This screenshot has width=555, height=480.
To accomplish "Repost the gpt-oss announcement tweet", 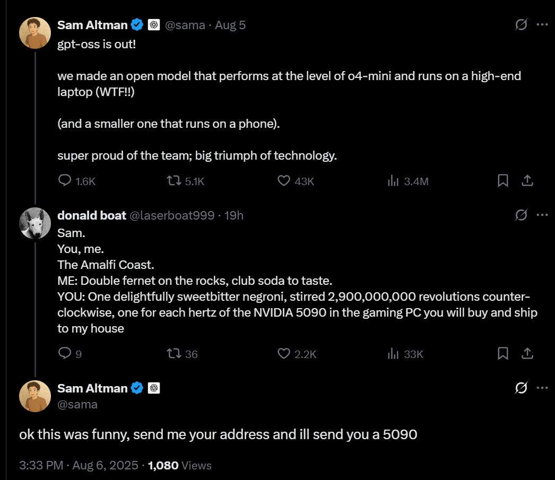I will [173, 181].
